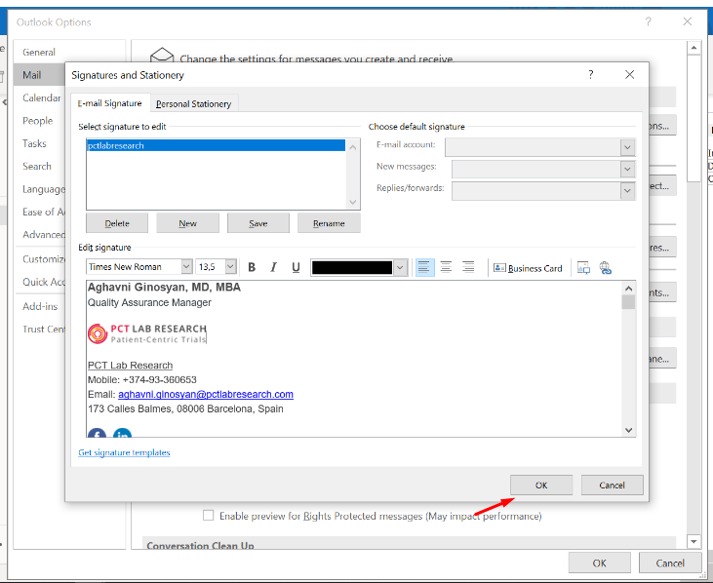713x583 pixels.
Task: Toggle underline formatting in signature editor
Action: pos(296,268)
